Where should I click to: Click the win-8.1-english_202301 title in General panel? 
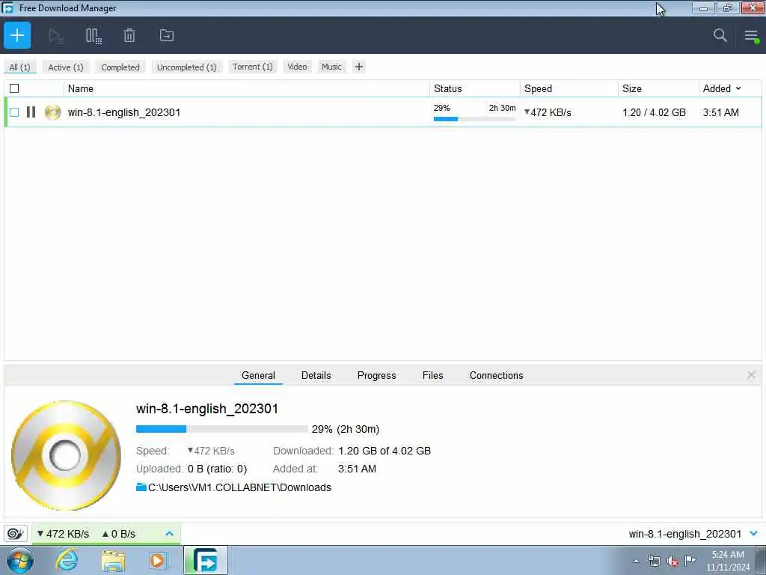[x=207, y=408]
